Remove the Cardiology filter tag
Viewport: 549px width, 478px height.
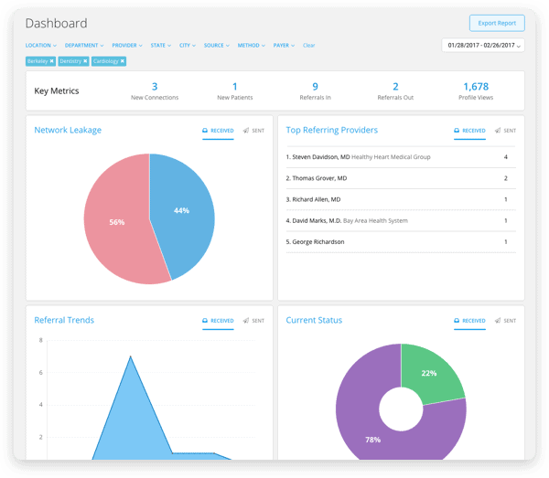point(123,61)
